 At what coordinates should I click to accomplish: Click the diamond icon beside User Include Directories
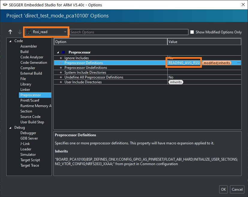pos(61,82)
